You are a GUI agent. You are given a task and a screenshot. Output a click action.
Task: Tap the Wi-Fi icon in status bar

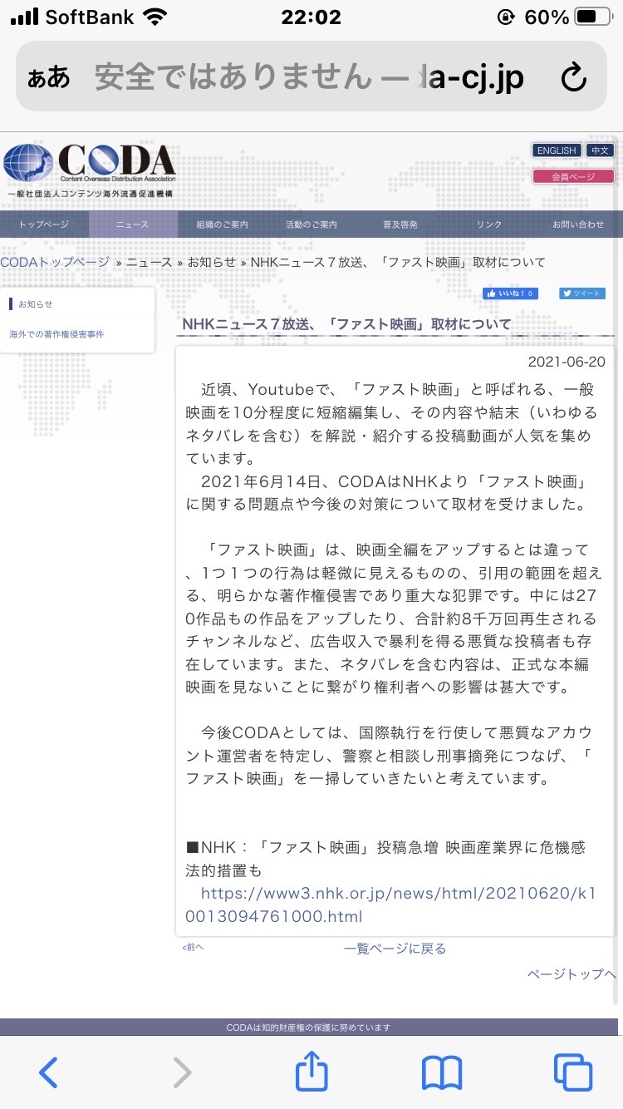(155, 17)
